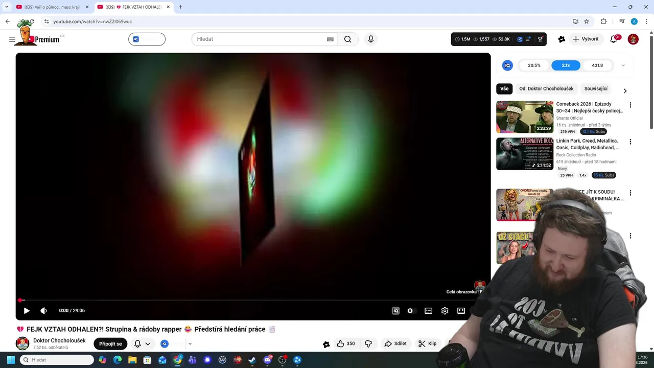Image resolution: width=654 pixels, height=368 pixels.
Task: Open player settings gear
Action: 445,311
